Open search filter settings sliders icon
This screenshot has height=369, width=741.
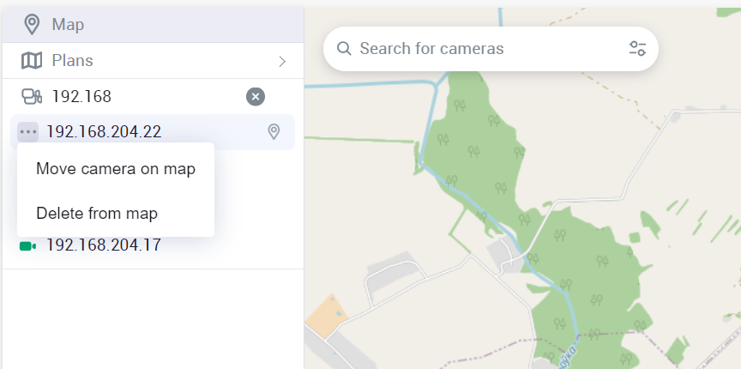point(637,49)
